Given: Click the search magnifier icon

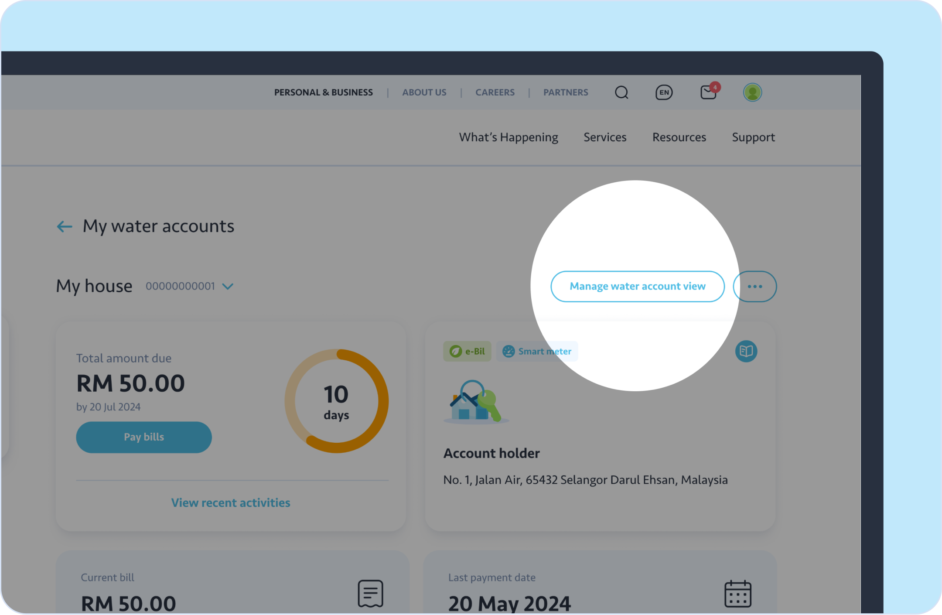Looking at the screenshot, I should pos(621,92).
